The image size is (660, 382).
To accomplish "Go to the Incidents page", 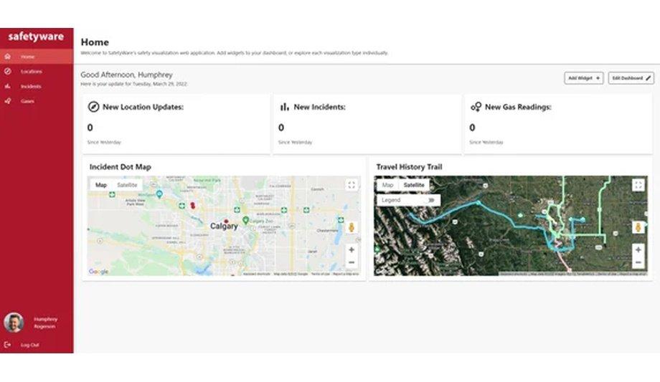I will [37, 86].
